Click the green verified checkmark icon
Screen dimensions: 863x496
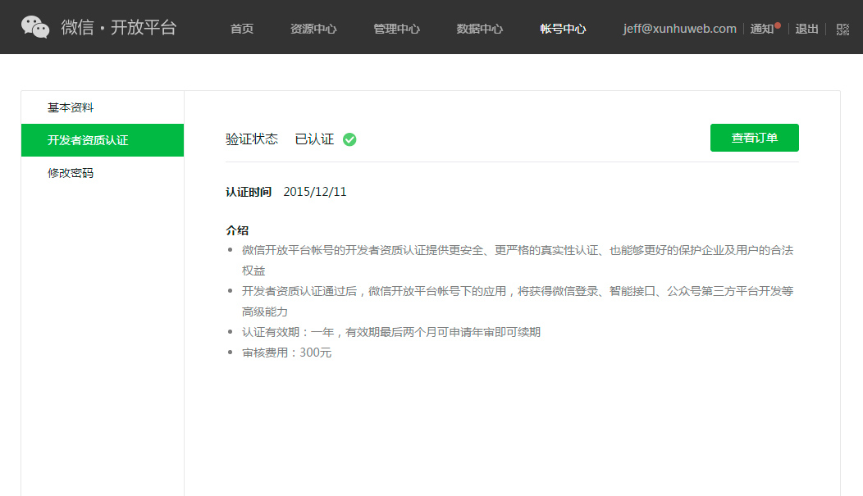pos(349,139)
